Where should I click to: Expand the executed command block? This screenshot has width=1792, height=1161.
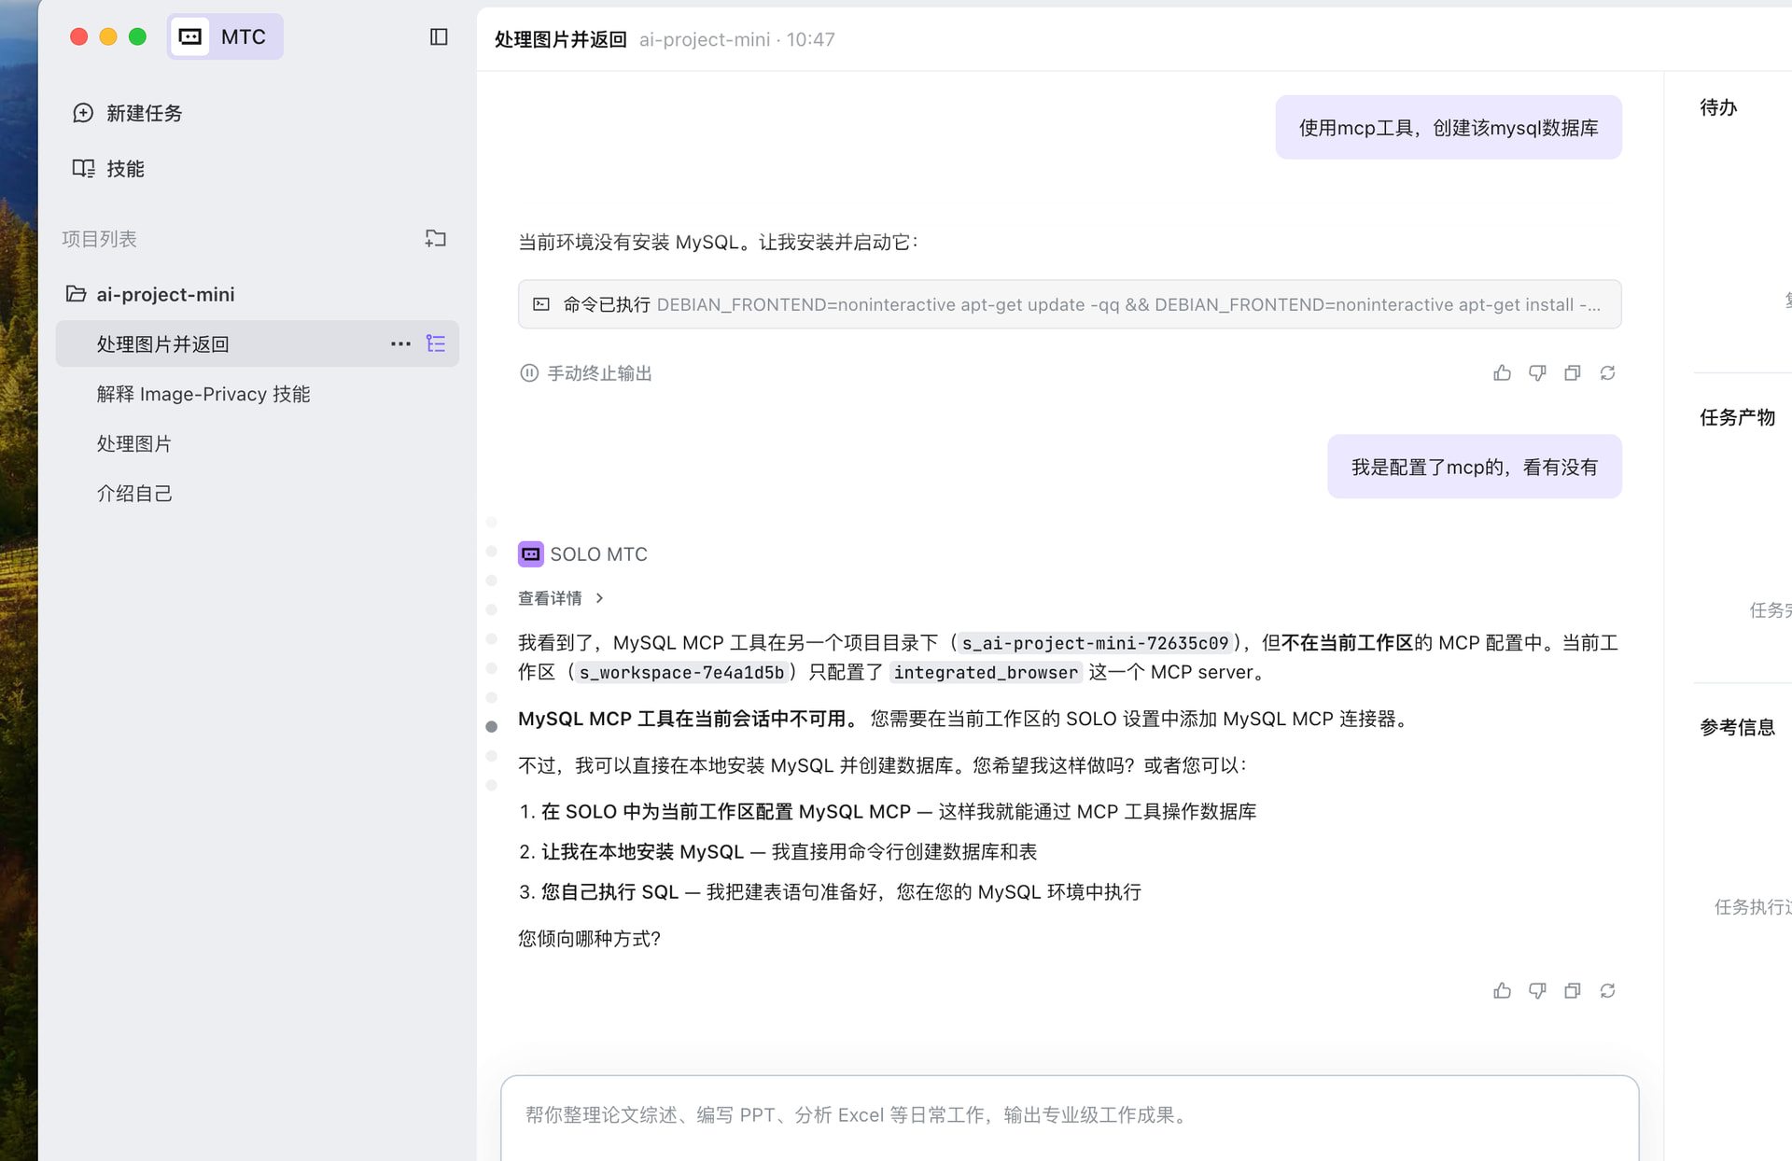click(x=1069, y=304)
